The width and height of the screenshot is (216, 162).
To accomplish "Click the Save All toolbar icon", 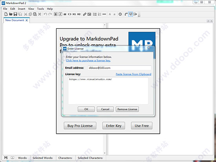I will [x=20, y=14].
